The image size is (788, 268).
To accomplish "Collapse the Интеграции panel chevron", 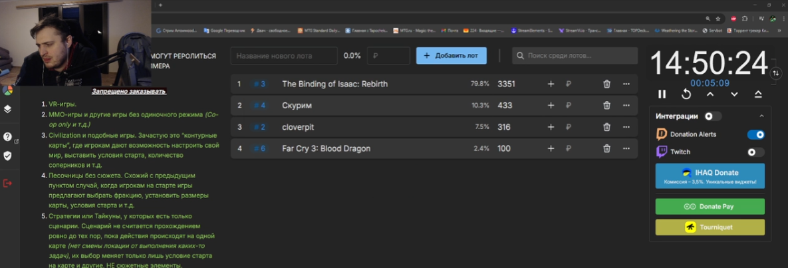I will point(761,116).
